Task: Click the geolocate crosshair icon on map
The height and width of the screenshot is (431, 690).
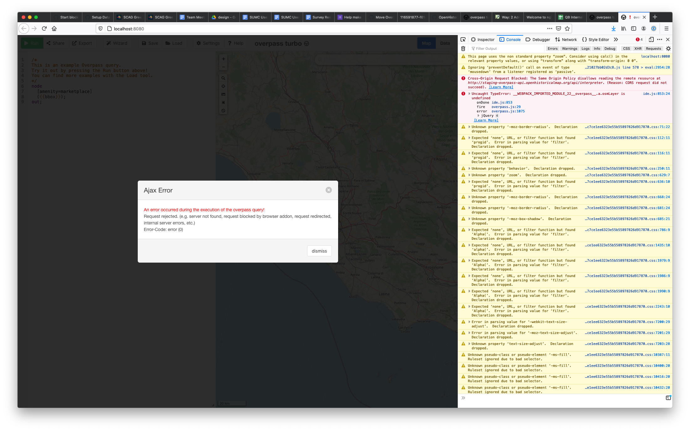Action: pyautogui.click(x=223, y=86)
